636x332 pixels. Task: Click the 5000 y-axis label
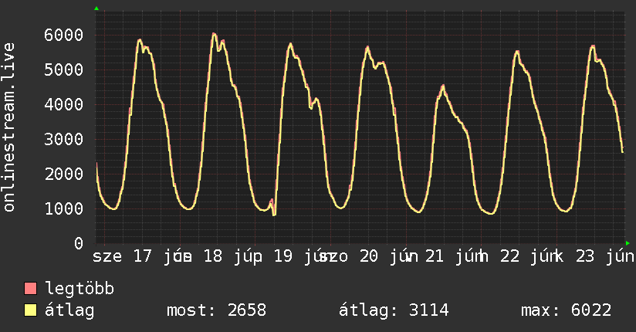pyautogui.click(x=64, y=69)
